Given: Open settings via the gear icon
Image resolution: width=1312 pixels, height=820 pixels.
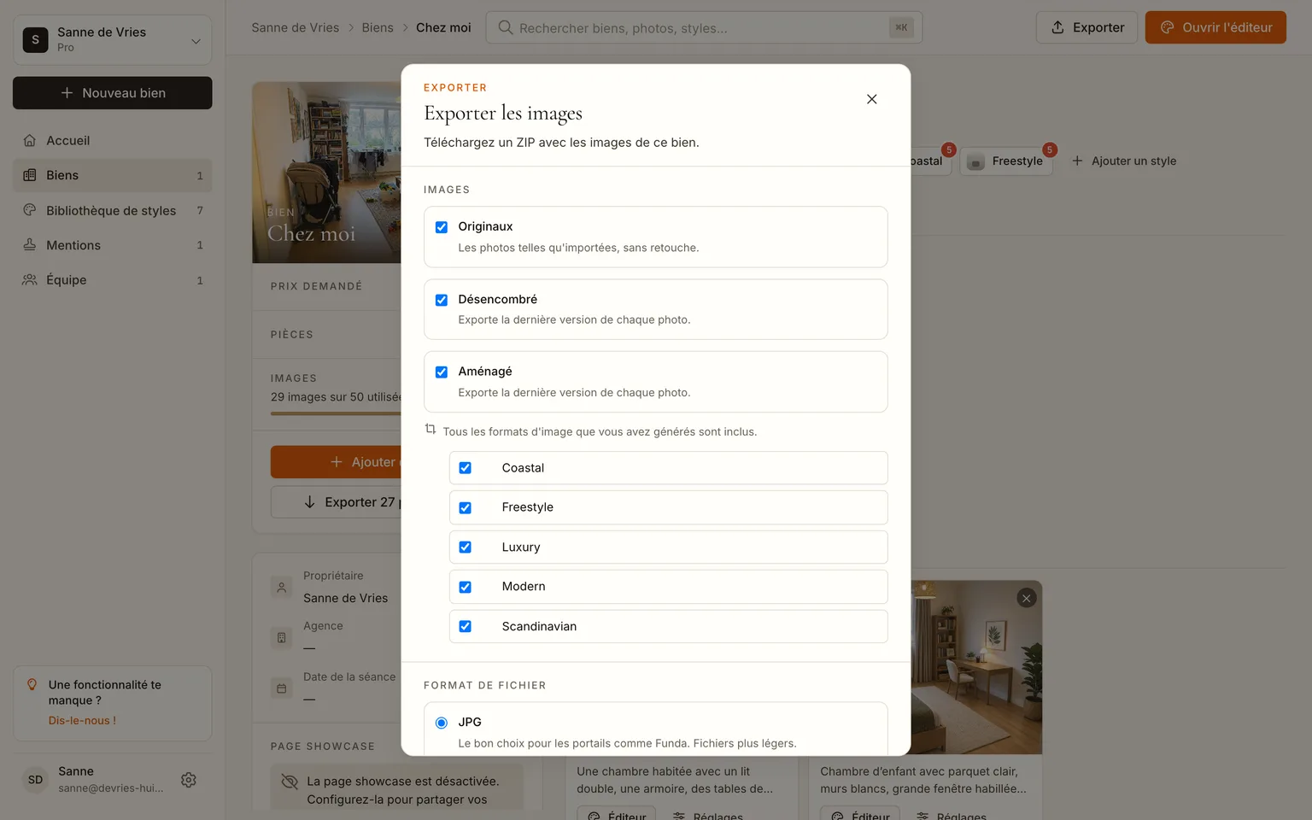Looking at the screenshot, I should (189, 780).
